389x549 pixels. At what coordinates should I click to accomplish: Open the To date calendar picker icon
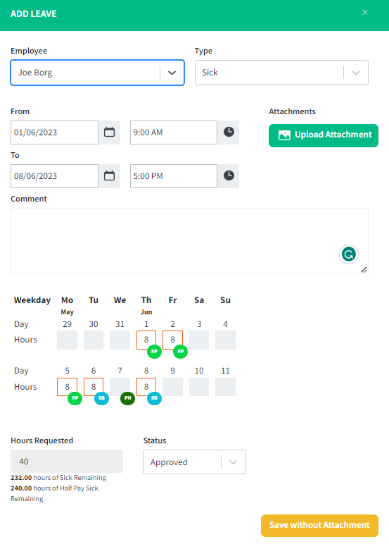110,175
